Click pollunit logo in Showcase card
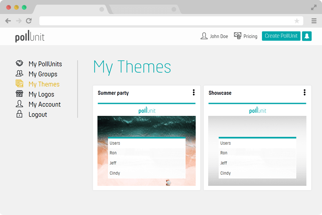The width and height of the screenshot is (322, 215). pos(258,110)
